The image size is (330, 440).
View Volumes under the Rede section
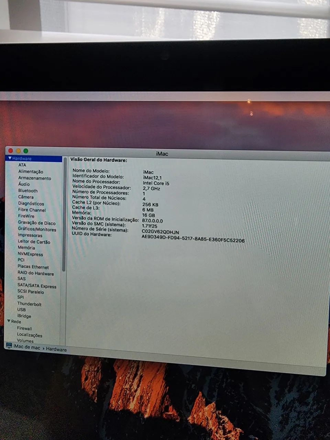coord(25,341)
